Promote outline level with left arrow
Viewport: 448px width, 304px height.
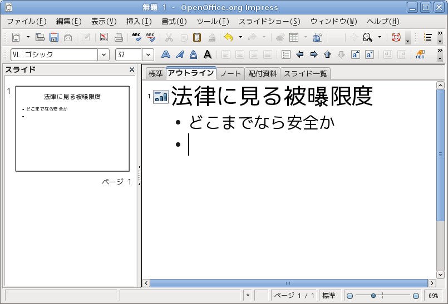coord(300,54)
